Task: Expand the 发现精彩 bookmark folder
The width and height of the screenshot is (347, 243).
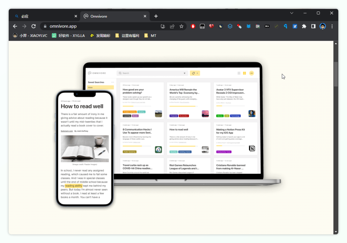Action: [100, 36]
